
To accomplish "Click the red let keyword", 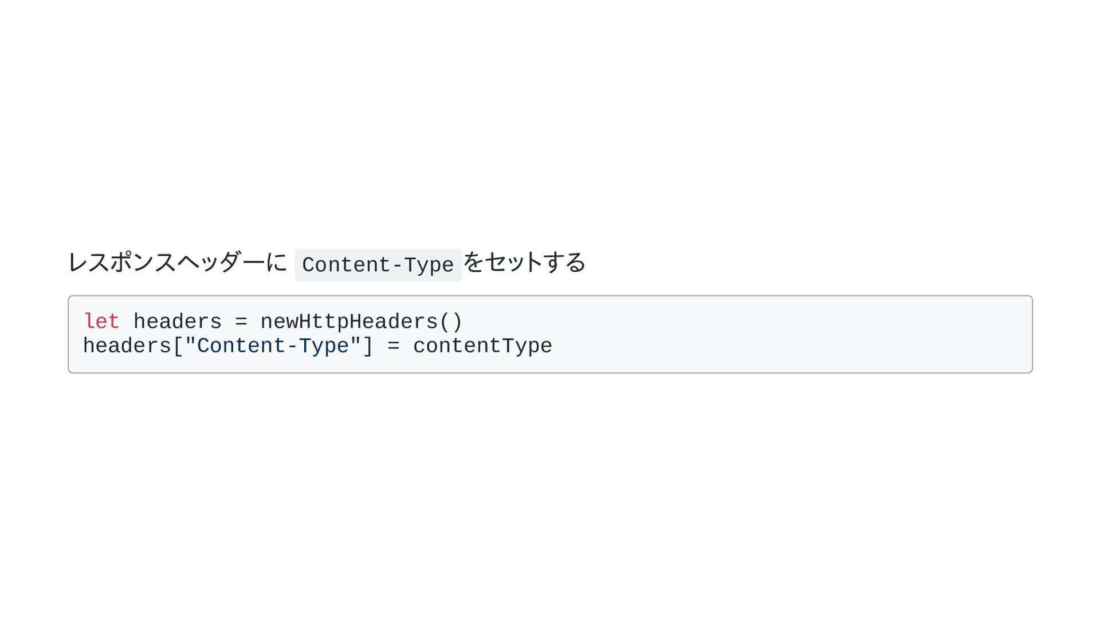I will coord(101,322).
